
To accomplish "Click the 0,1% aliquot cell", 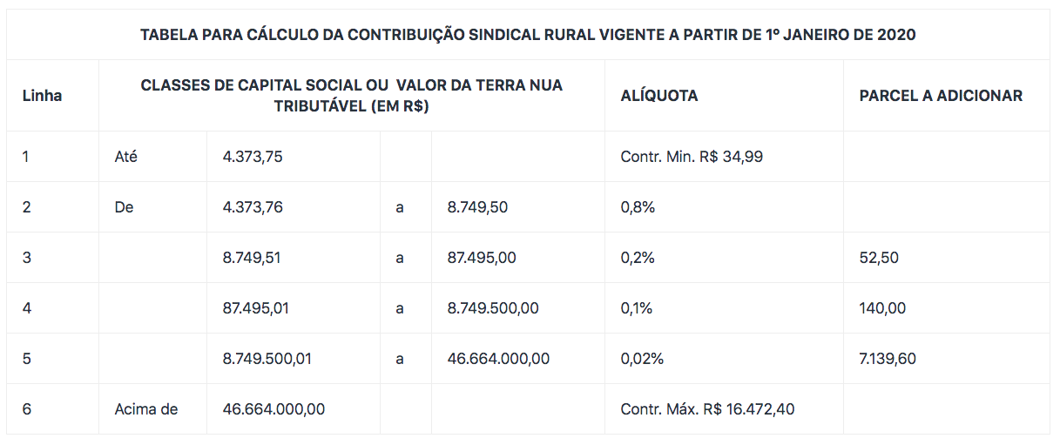I will coord(636,308).
